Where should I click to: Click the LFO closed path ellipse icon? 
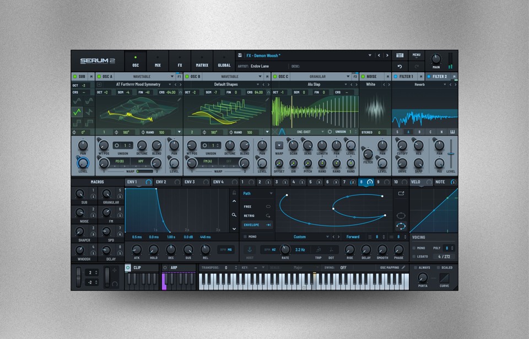coord(401,216)
